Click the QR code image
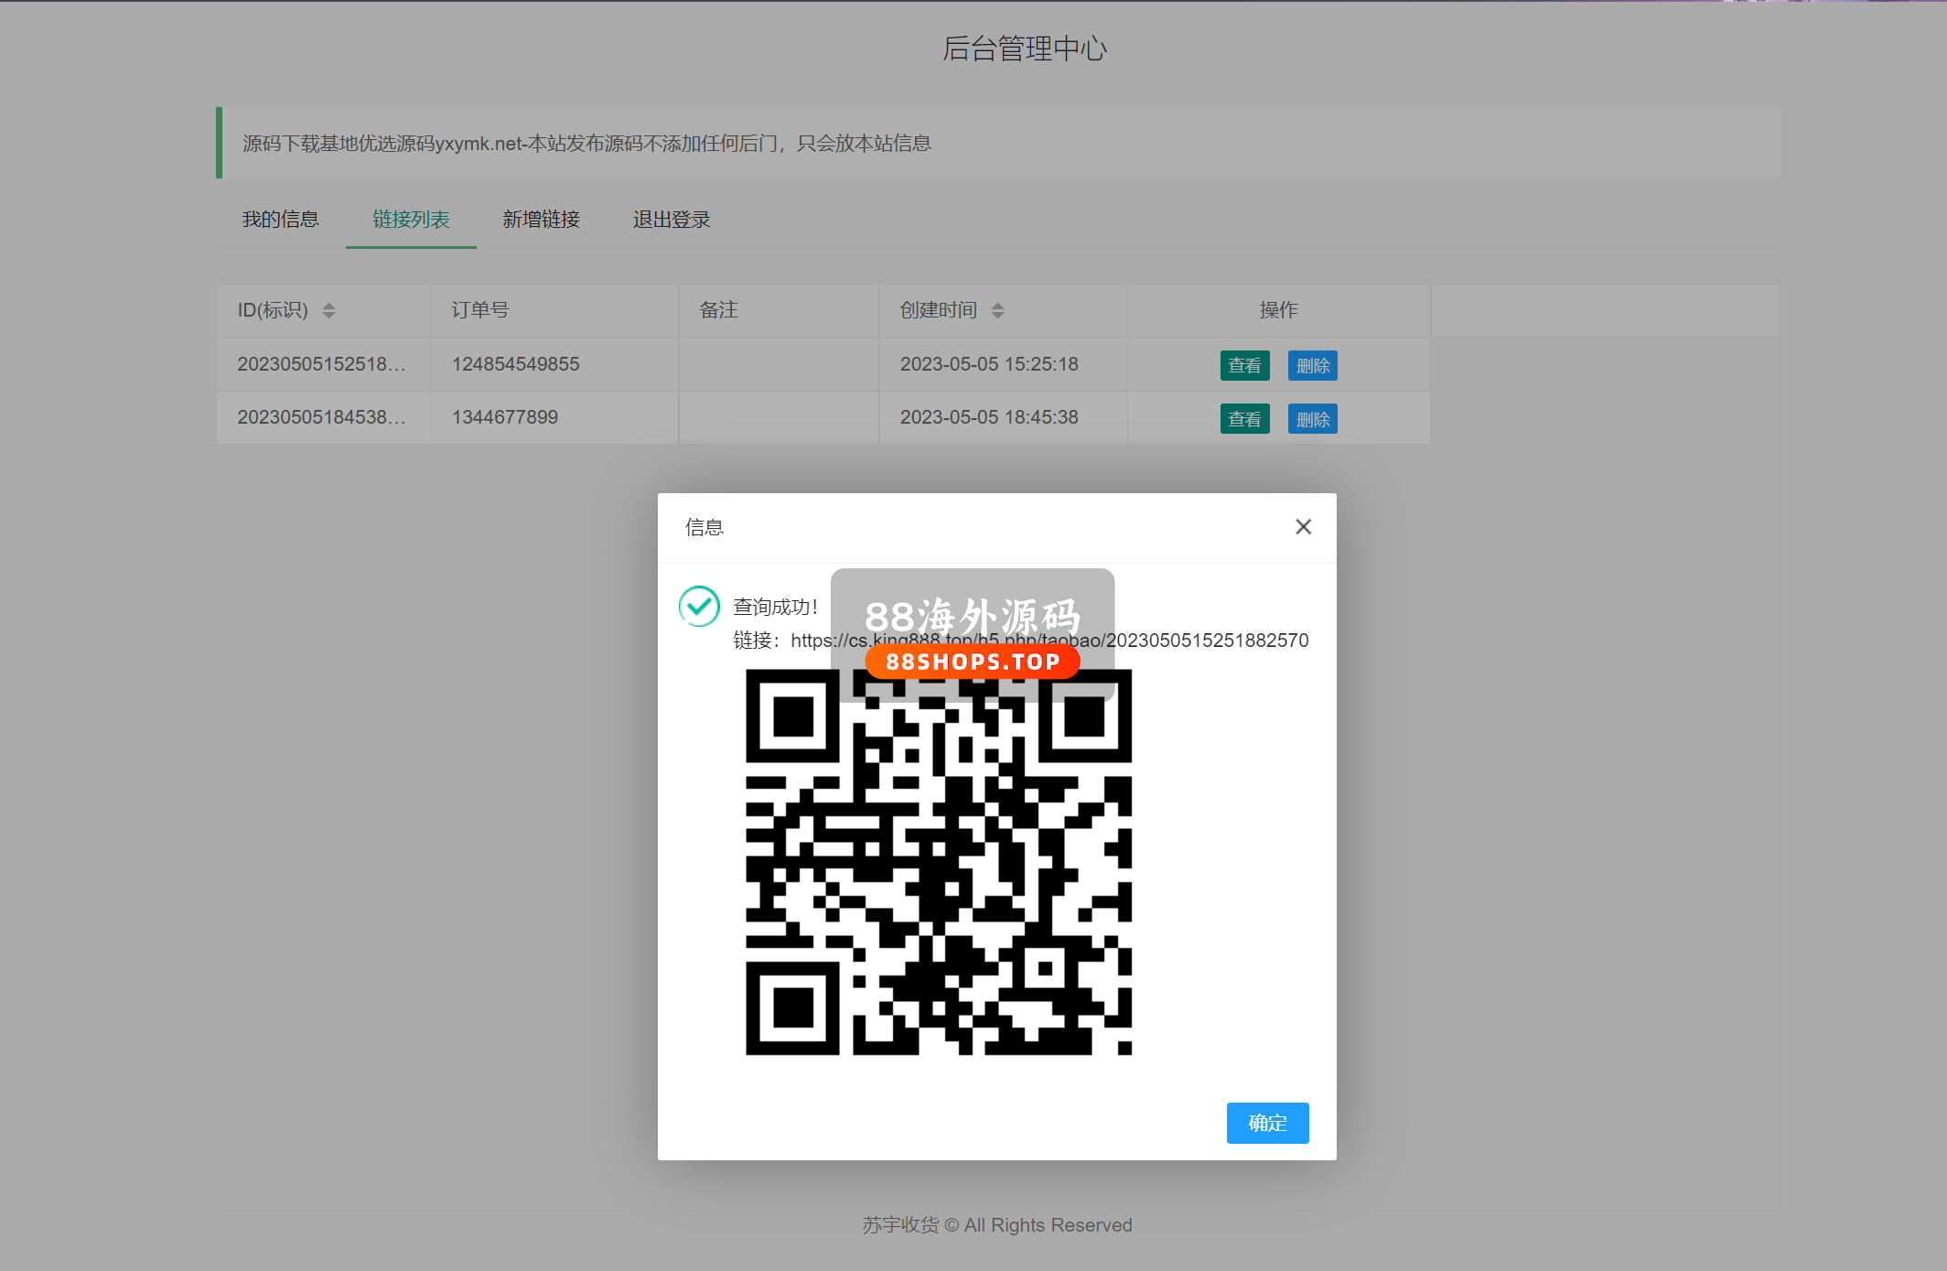1947x1271 pixels. coord(939,861)
